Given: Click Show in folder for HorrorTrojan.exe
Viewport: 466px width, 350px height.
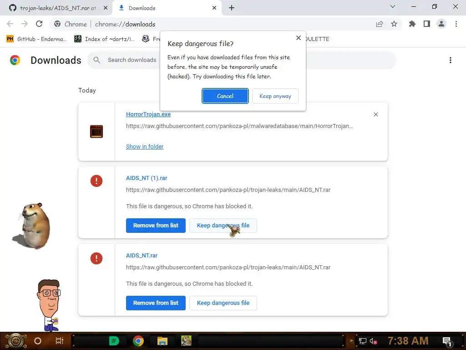Looking at the screenshot, I should pyautogui.click(x=145, y=146).
